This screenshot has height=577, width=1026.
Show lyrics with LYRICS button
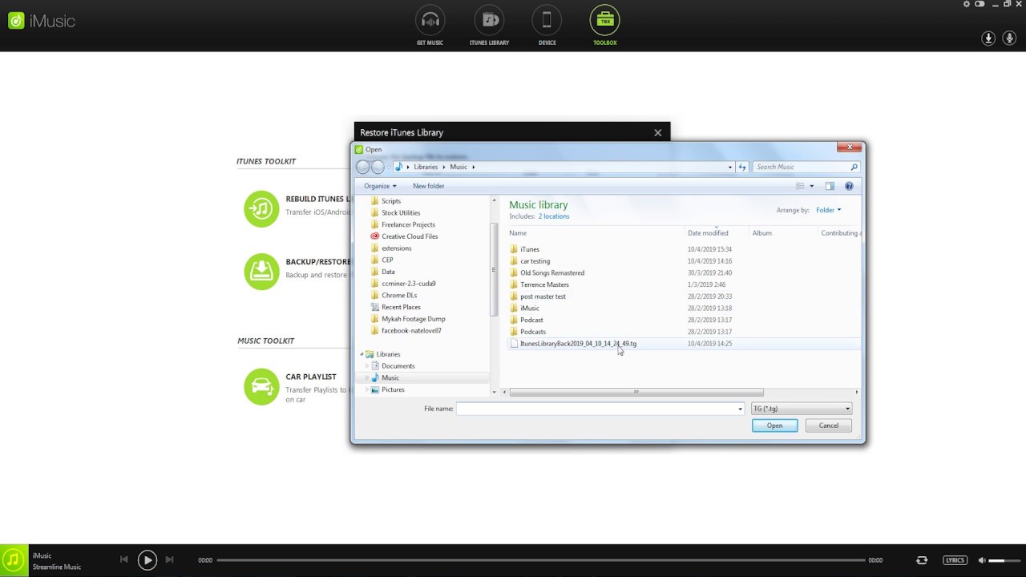[955, 560]
